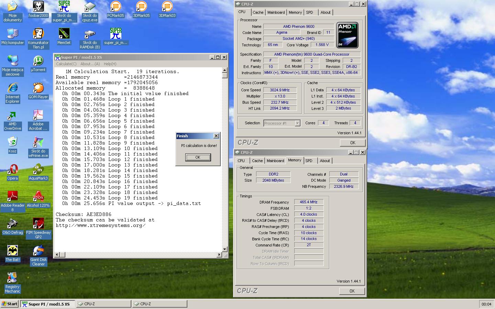Viewport: 495px width, 309px height.
Task: Open Skrót do RAMDisk shortcut
Action: (90, 39)
